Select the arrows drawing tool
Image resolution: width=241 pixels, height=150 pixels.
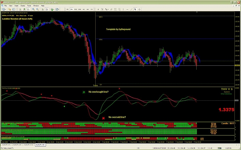pos(106,9)
